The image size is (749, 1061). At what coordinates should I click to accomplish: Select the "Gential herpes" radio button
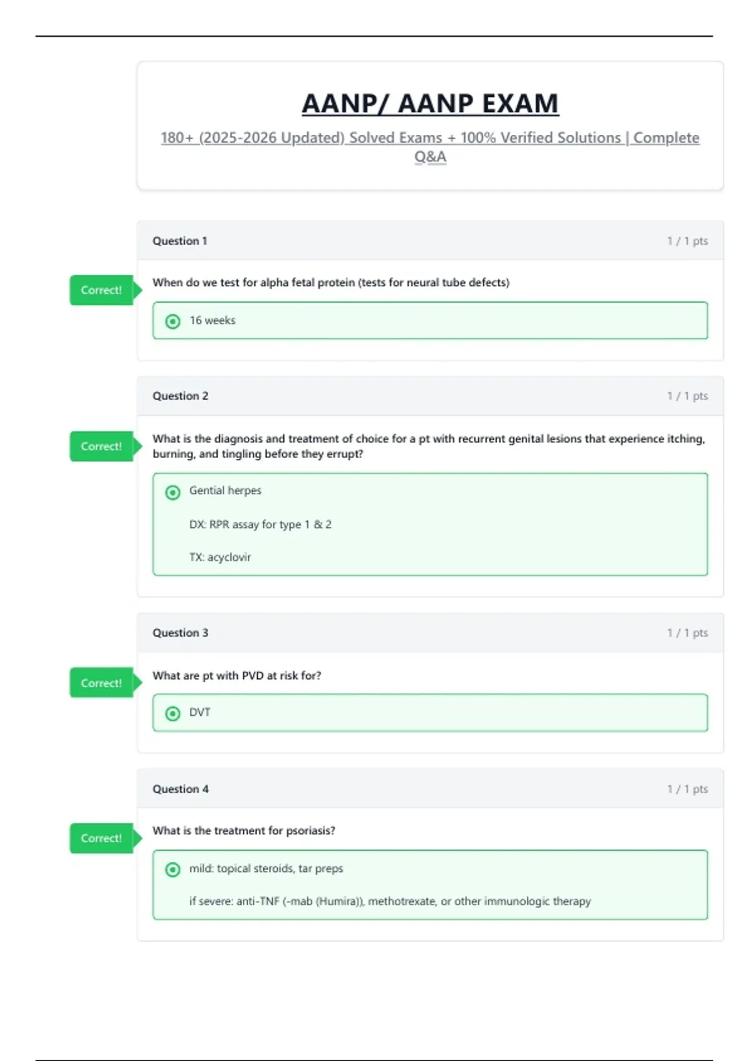(173, 492)
